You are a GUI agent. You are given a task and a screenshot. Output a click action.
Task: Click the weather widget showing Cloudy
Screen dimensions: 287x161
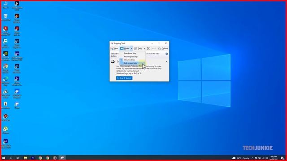click(241, 158)
